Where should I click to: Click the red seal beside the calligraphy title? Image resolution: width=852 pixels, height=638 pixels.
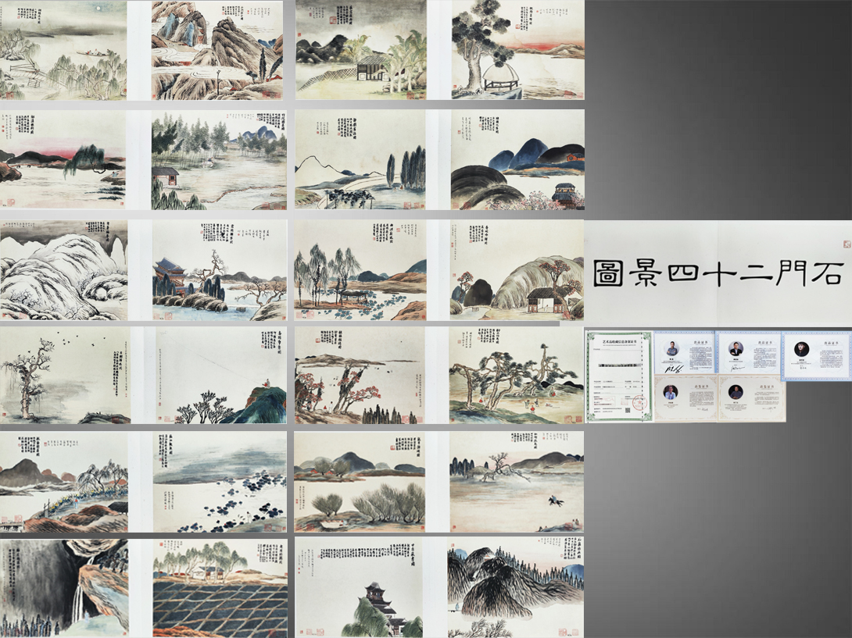pos(847,244)
